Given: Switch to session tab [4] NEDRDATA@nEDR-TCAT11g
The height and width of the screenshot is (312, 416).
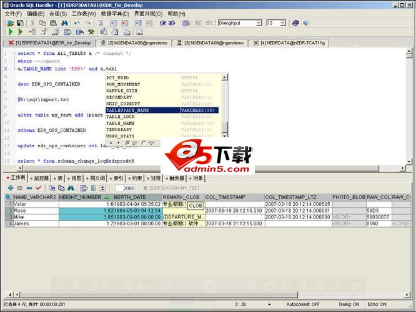Looking at the screenshot, I should point(289,42).
